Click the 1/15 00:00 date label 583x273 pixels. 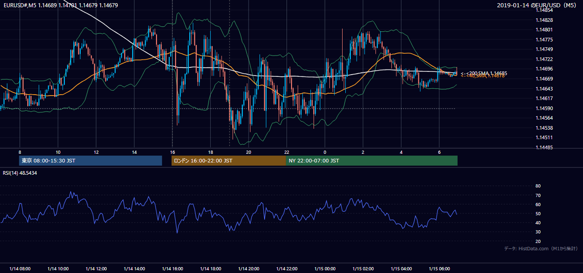(x=325, y=269)
